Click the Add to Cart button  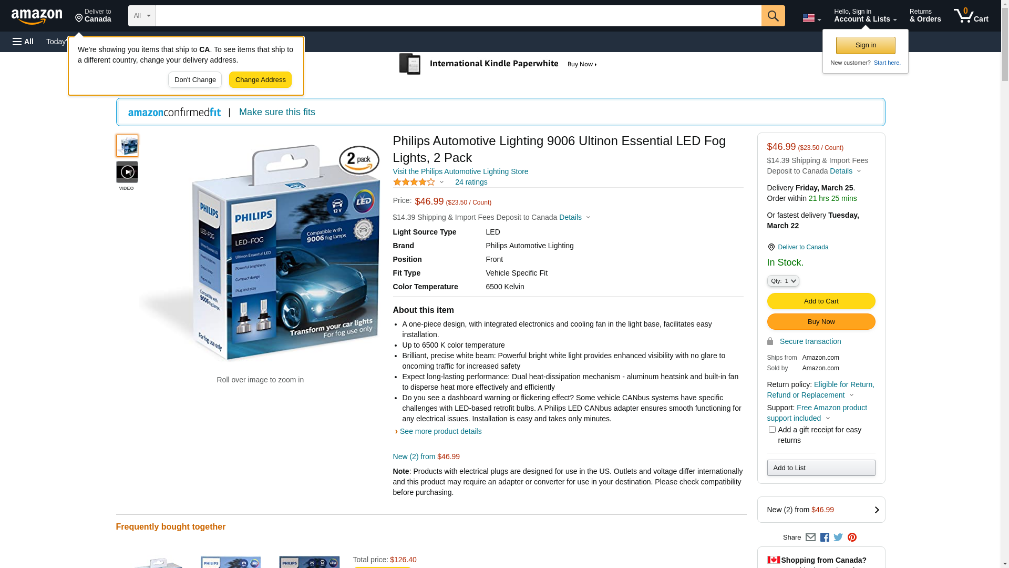tap(821, 301)
